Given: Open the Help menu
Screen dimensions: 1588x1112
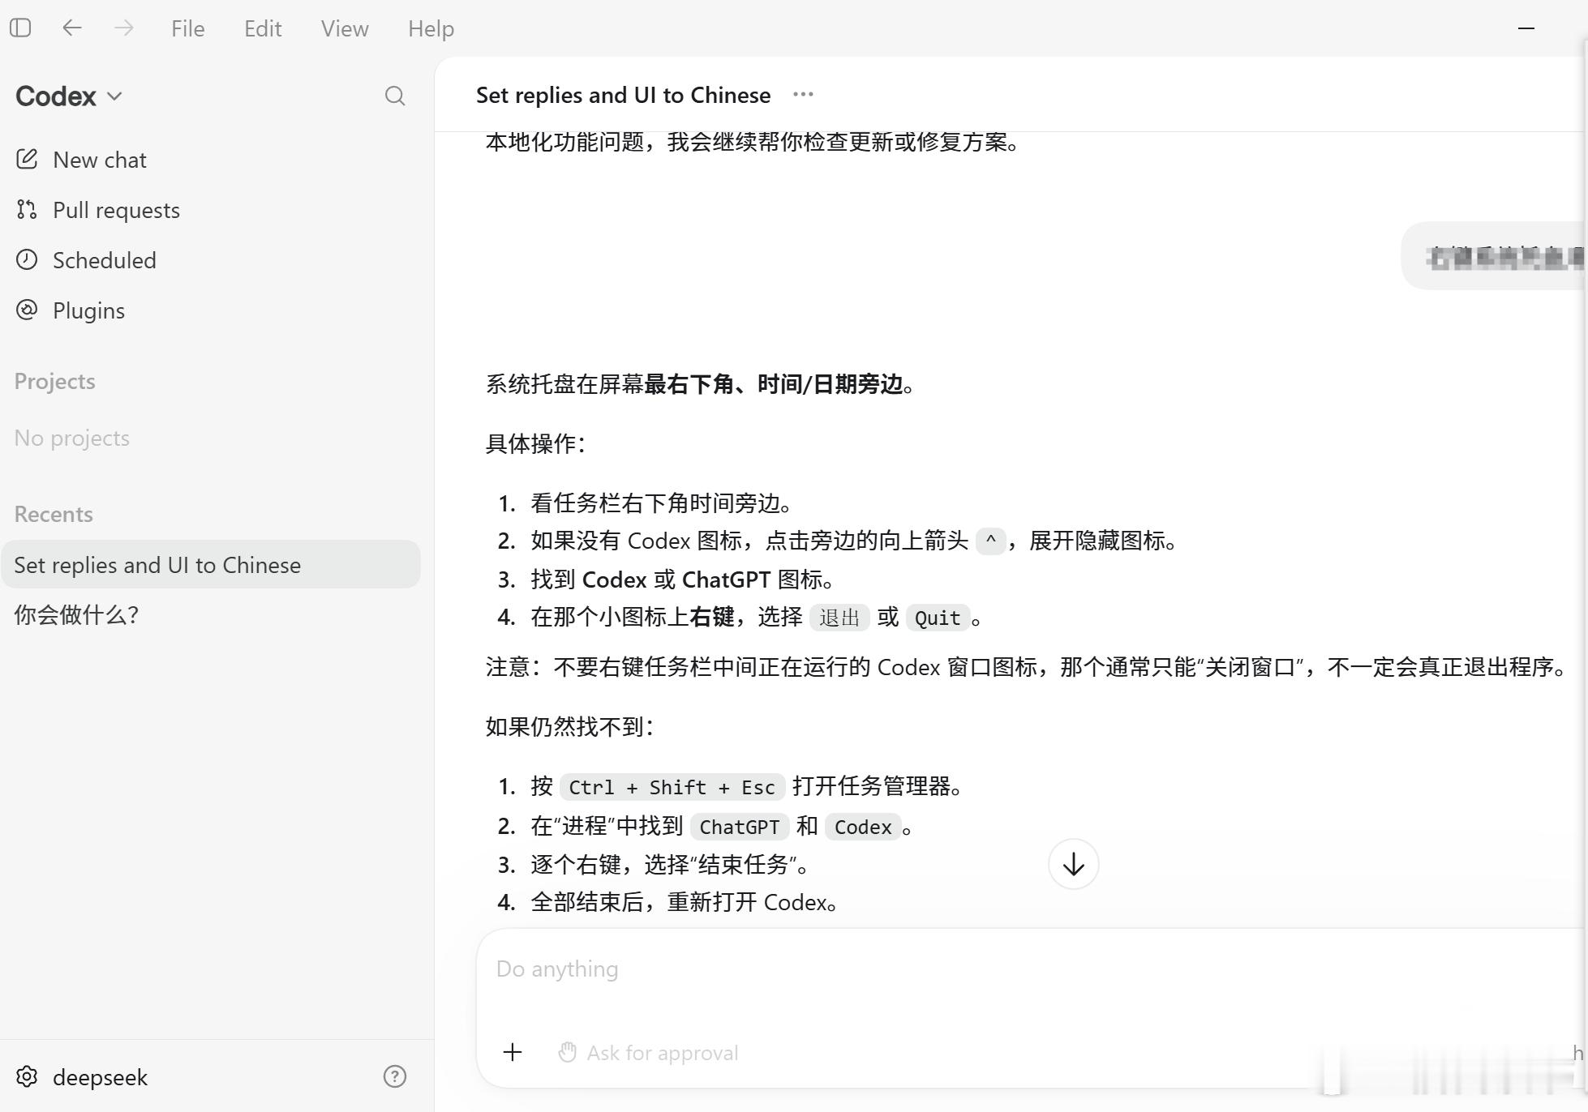Looking at the screenshot, I should point(431,29).
